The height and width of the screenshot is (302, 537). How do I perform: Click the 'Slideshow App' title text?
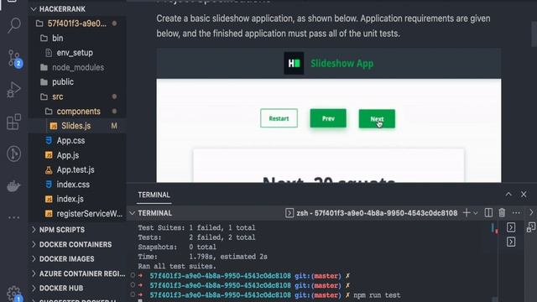tap(341, 64)
